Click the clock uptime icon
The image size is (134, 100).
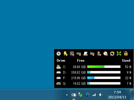click(x=106, y=54)
